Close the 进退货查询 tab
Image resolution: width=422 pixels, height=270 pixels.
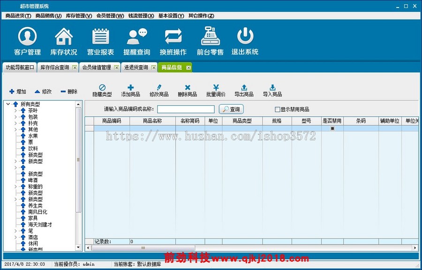click(x=154, y=68)
